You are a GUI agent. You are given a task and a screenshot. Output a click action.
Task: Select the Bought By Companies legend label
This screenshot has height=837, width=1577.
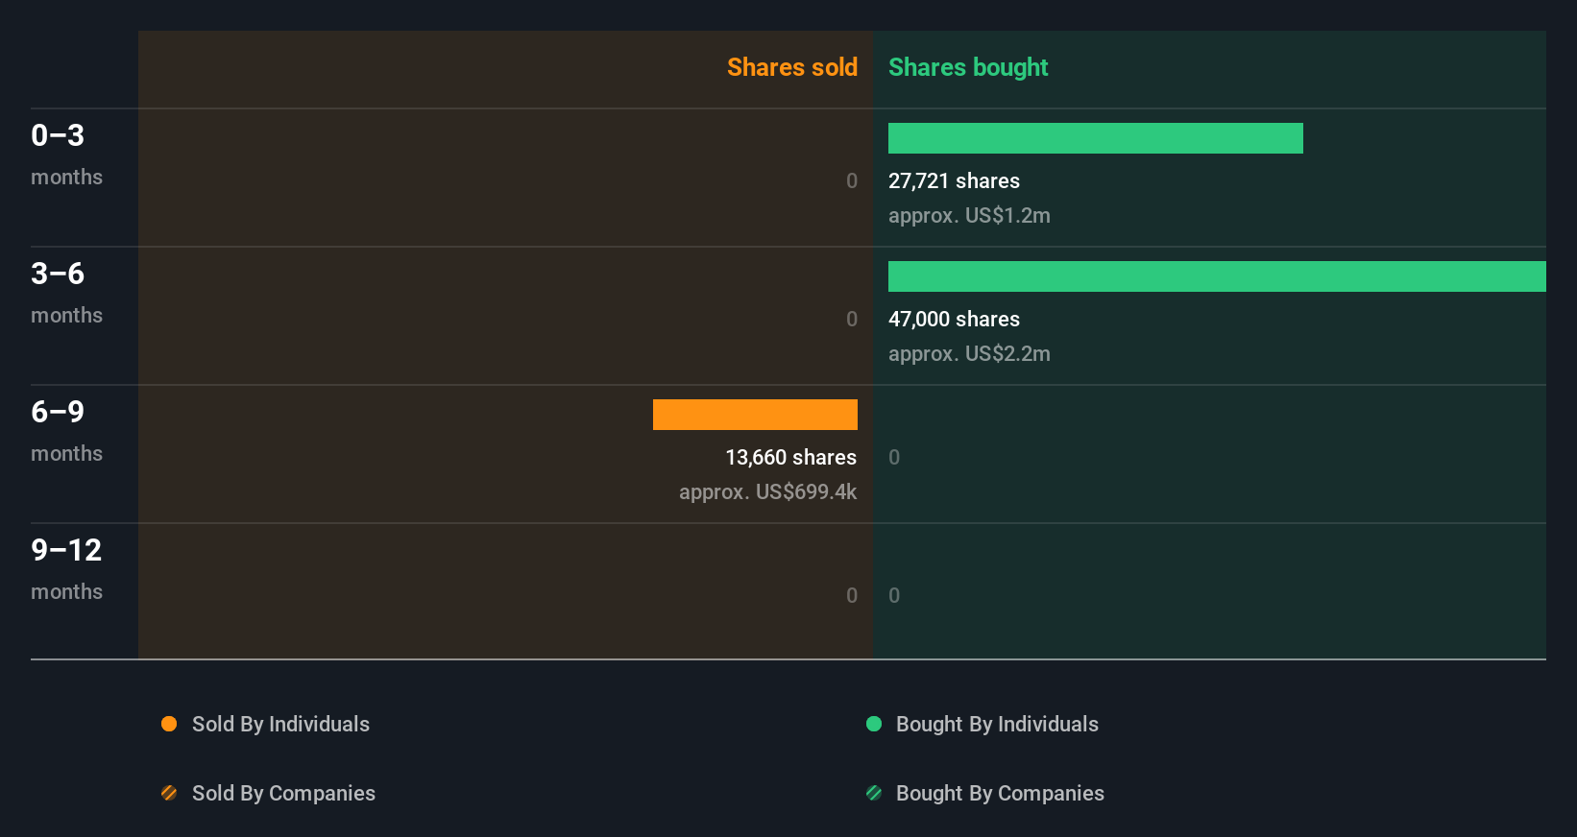pos(1000,793)
